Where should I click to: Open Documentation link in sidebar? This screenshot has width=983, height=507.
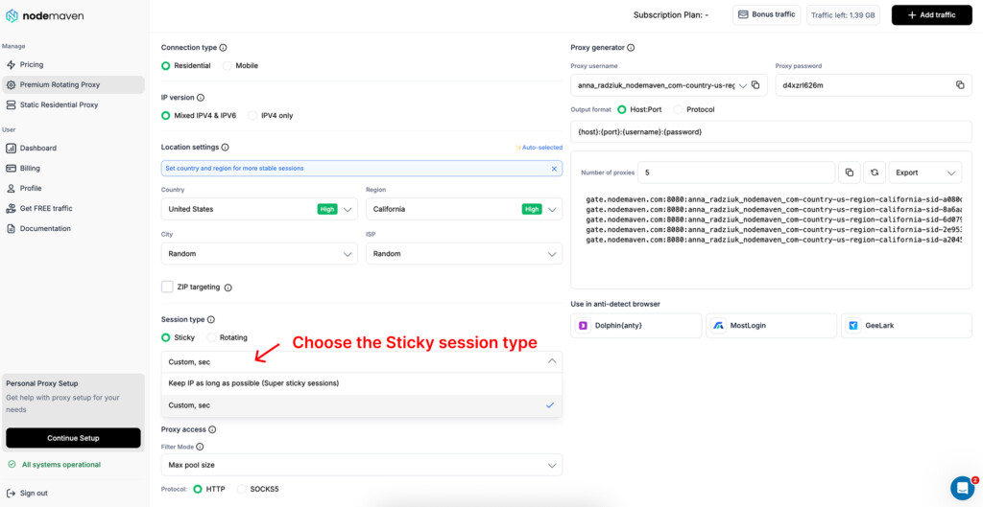(45, 228)
